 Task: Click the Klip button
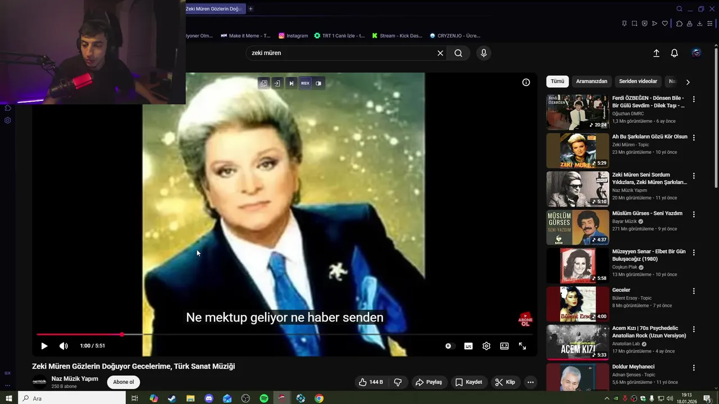click(x=504, y=382)
